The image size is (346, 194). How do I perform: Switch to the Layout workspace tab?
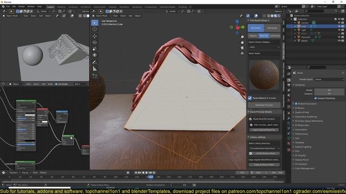(x=50, y=7)
